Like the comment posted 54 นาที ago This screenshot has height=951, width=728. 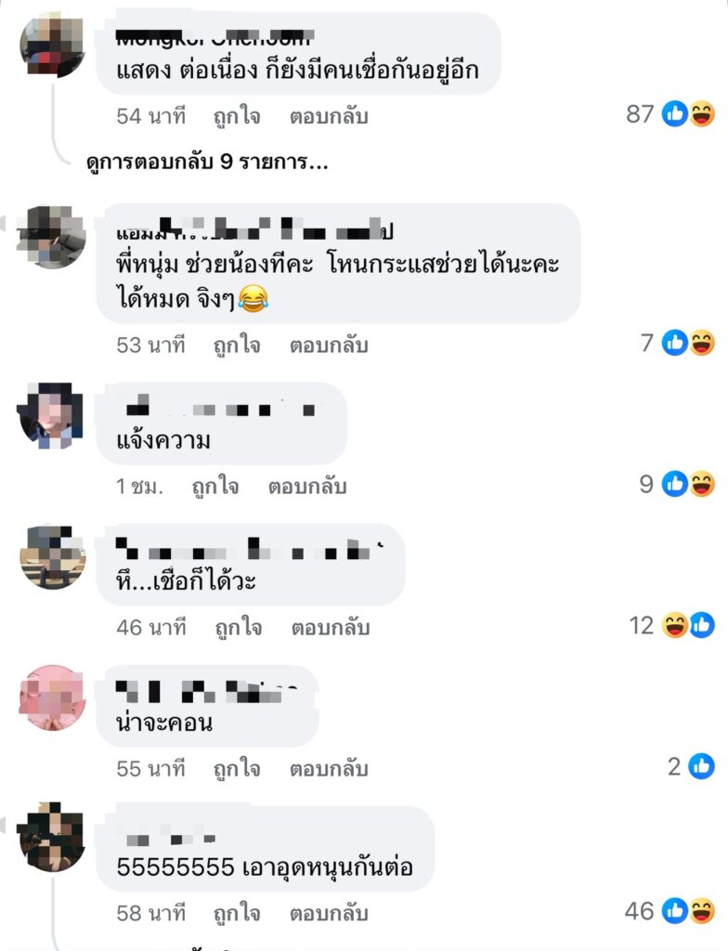tap(237, 116)
